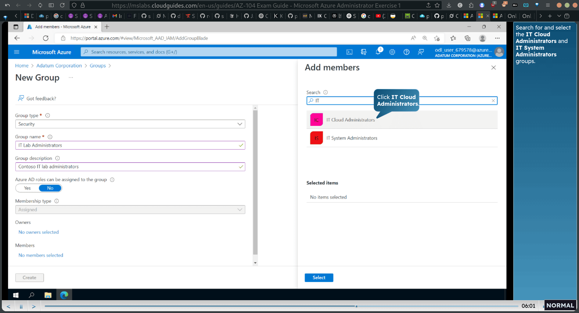Screen dimensions: 579x313
Task: Click the Create button
Action: pyautogui.click(x=30, y=278)
